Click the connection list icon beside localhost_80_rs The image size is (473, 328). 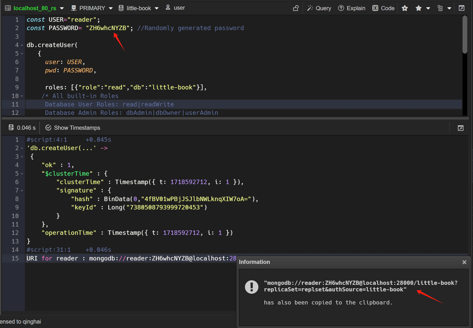(8, 8)
